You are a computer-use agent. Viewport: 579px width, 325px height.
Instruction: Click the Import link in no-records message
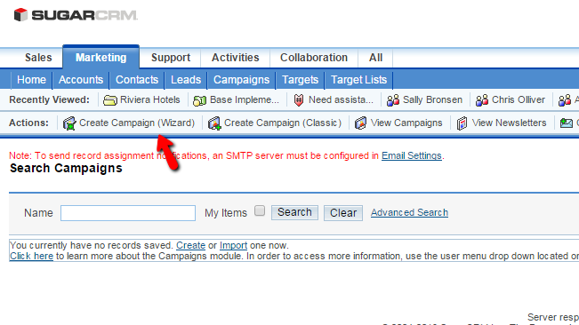[x=233, y=245]
